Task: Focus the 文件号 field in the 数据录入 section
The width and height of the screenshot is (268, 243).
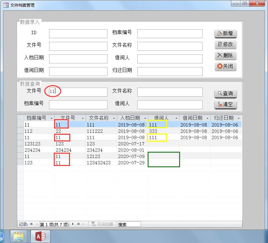Action: [78, 46]
